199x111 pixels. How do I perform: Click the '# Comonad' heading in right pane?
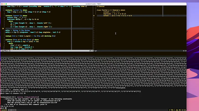tap(101, 6)
